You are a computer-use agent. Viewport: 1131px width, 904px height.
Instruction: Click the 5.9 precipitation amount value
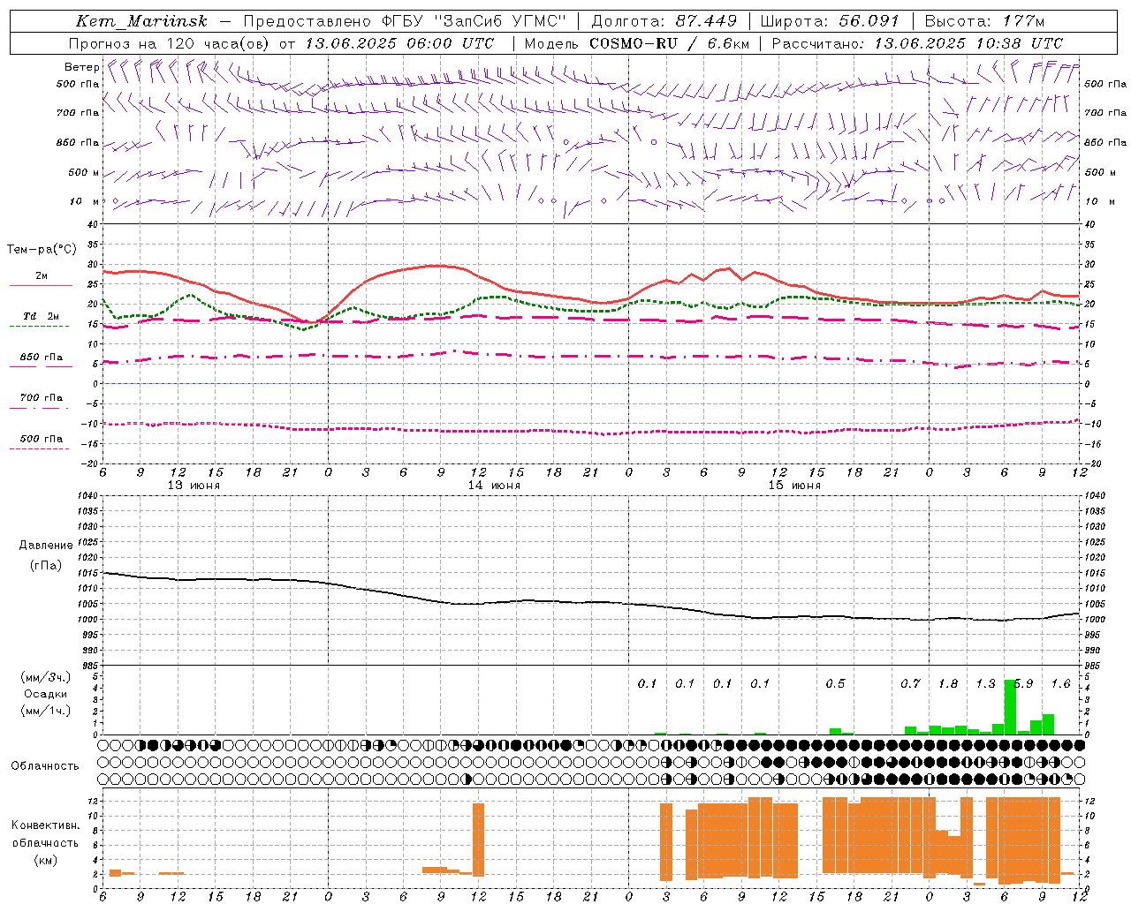pyautogui.click(x=1023, y=684)
